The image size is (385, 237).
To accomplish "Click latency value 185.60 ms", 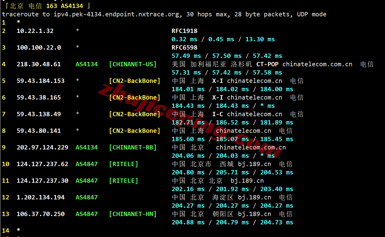I will tap(188, 139).
